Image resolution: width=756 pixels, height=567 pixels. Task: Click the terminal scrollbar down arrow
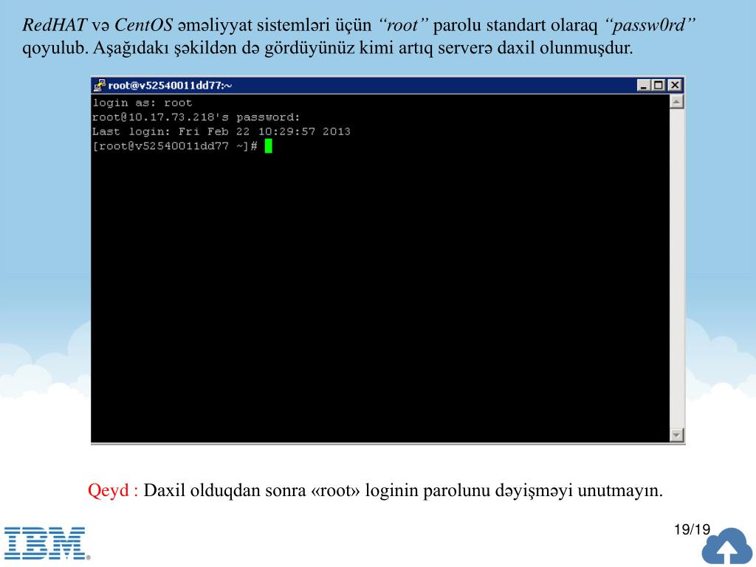[x=677, y=435]
